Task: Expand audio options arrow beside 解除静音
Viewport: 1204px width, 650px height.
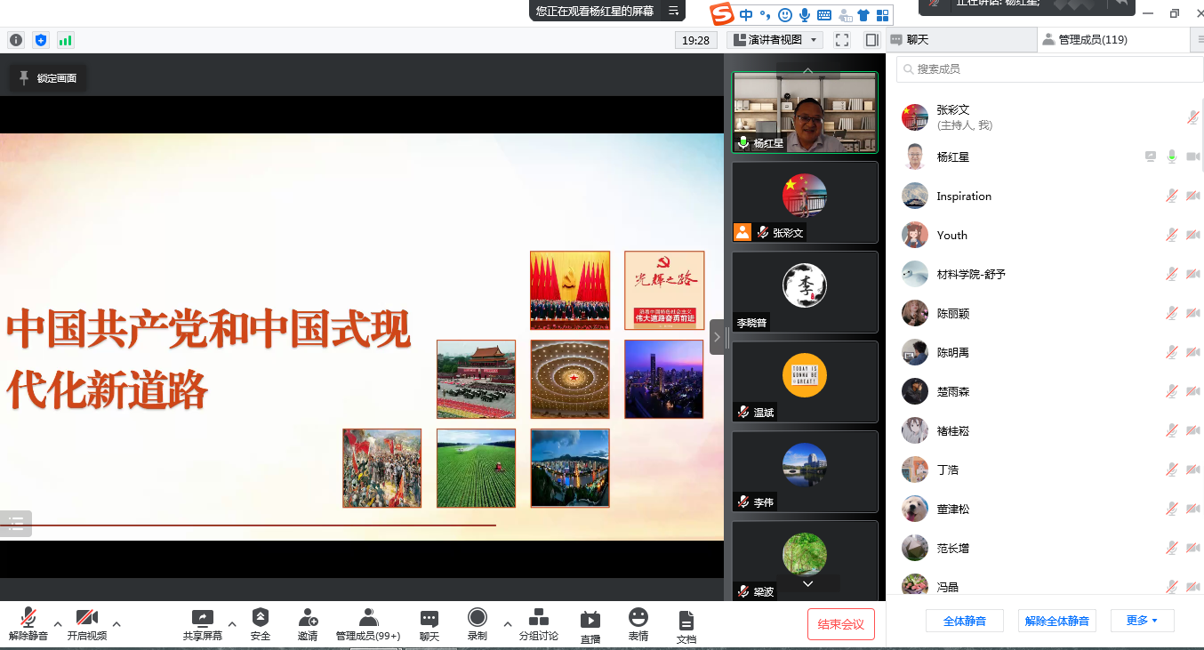Action: point(58,623)
